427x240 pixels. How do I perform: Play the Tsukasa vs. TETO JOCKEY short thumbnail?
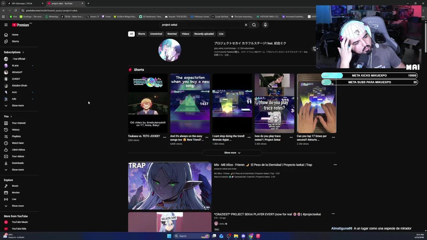[x=148, y=103]
